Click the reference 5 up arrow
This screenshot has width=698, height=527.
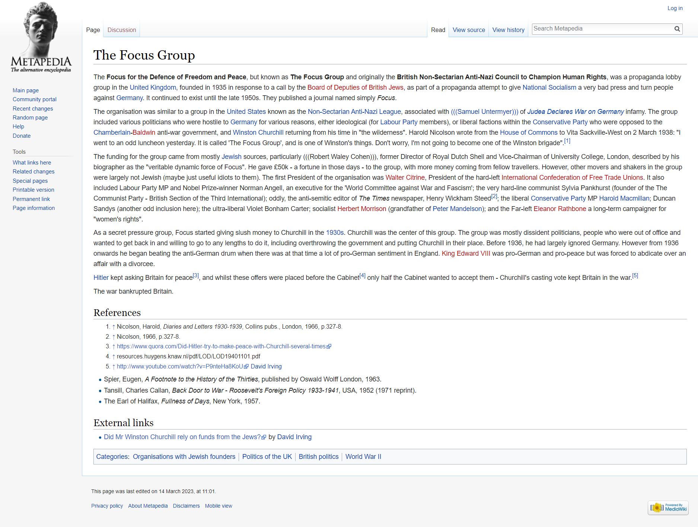tap(114, 367)
